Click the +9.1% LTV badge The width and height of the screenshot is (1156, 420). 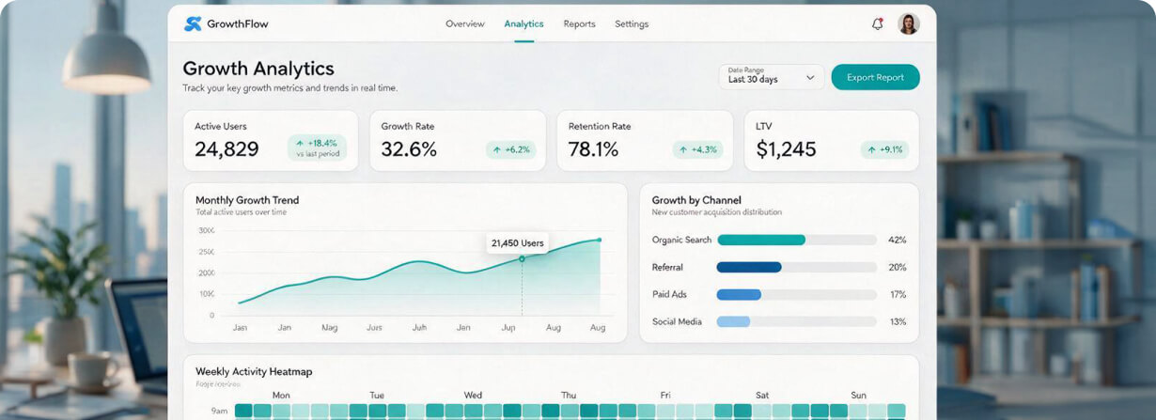tap(885, 149)
